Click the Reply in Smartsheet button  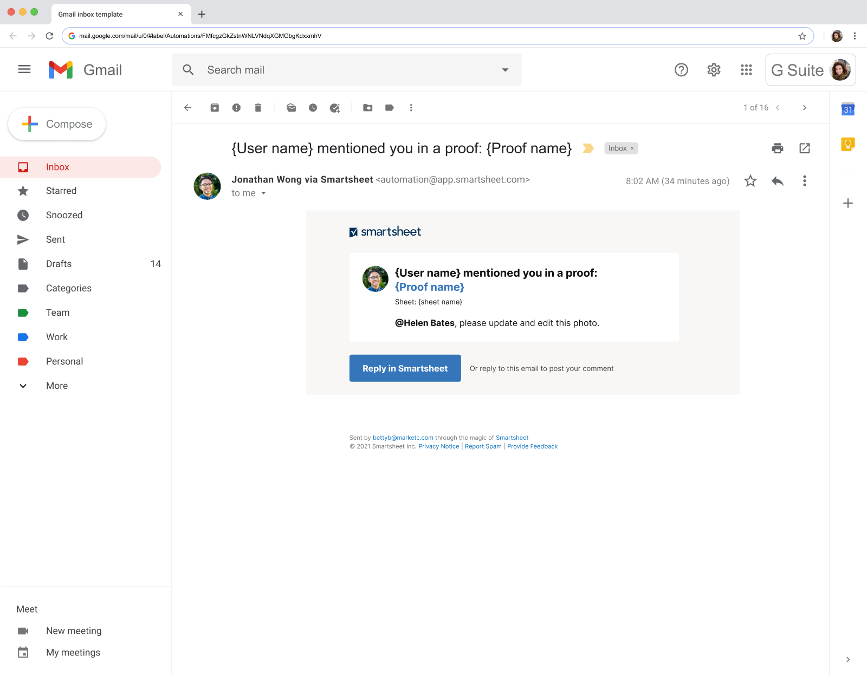(x=405, y=368)
